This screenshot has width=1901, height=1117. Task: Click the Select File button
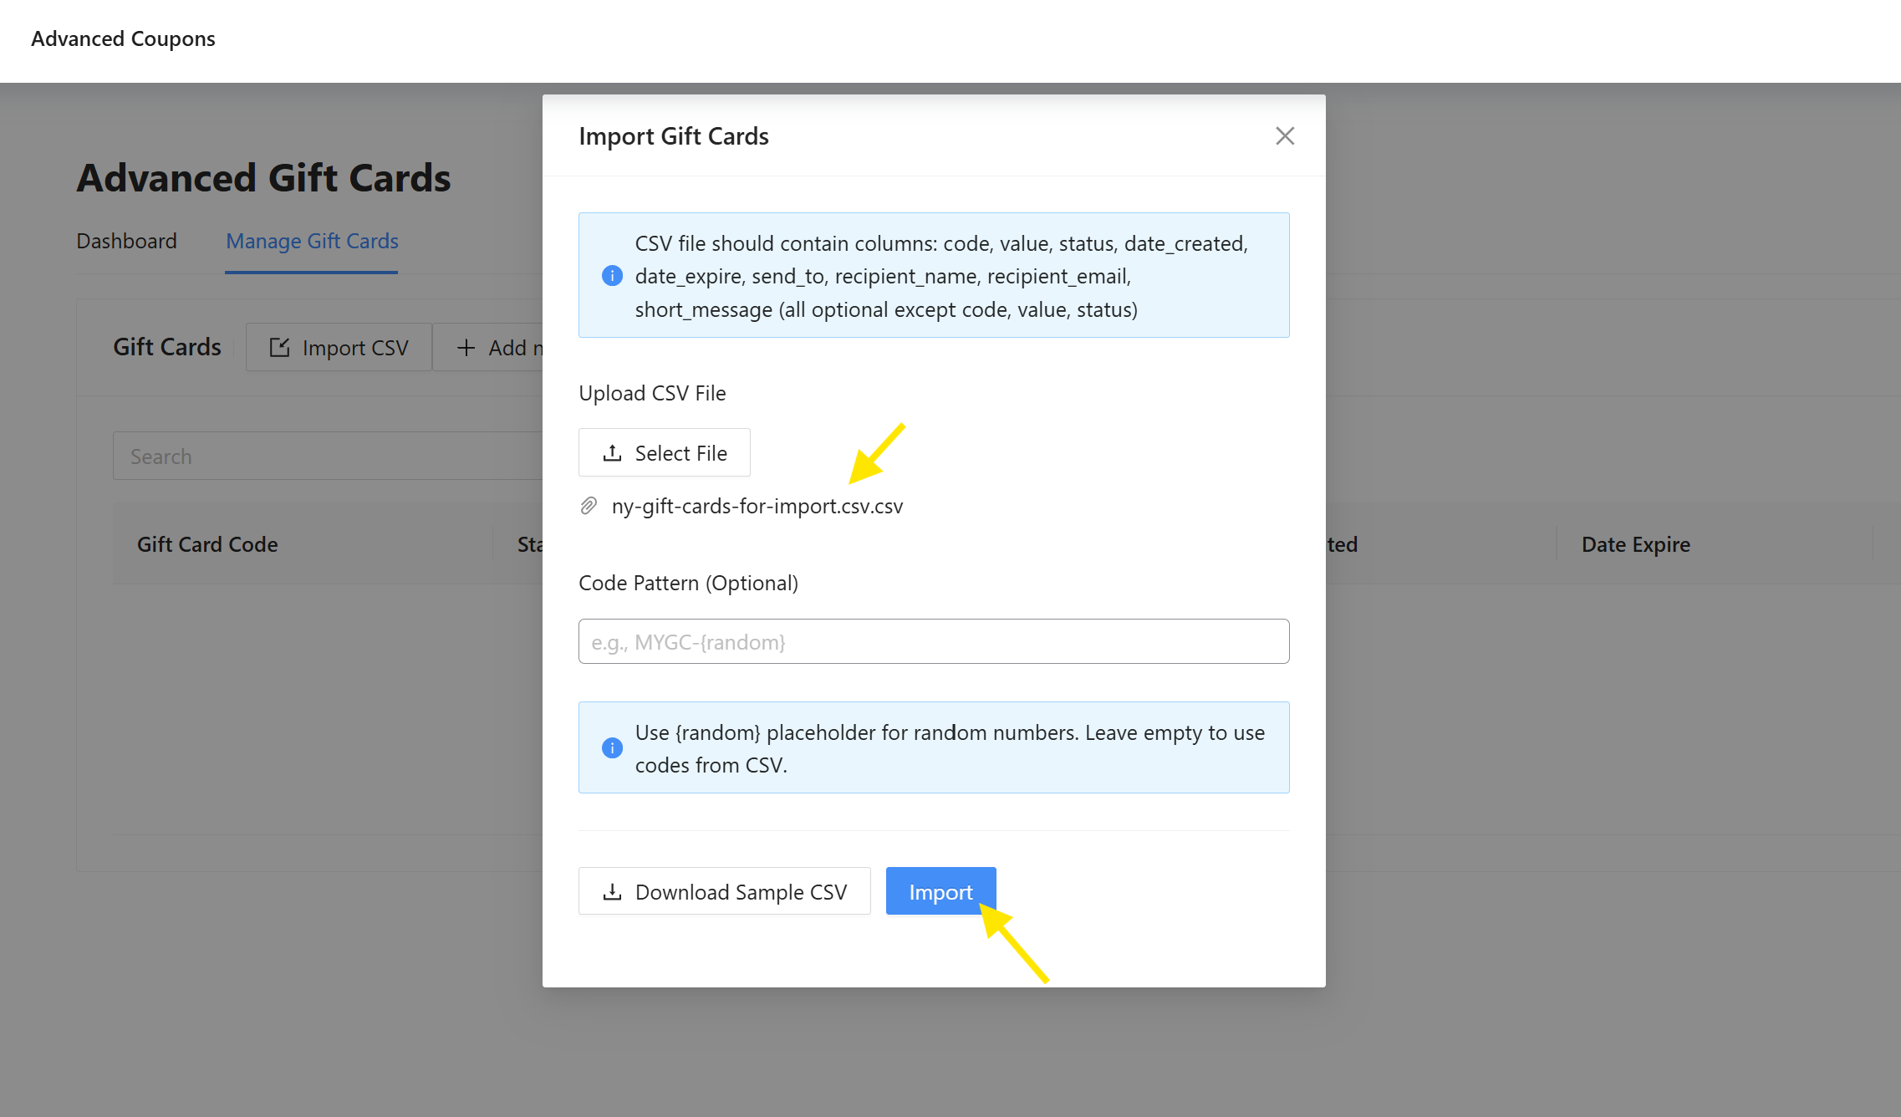click(x=664, y=453)
